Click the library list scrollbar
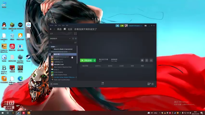The width and height of the screenshot is (205, 115). 77,55
